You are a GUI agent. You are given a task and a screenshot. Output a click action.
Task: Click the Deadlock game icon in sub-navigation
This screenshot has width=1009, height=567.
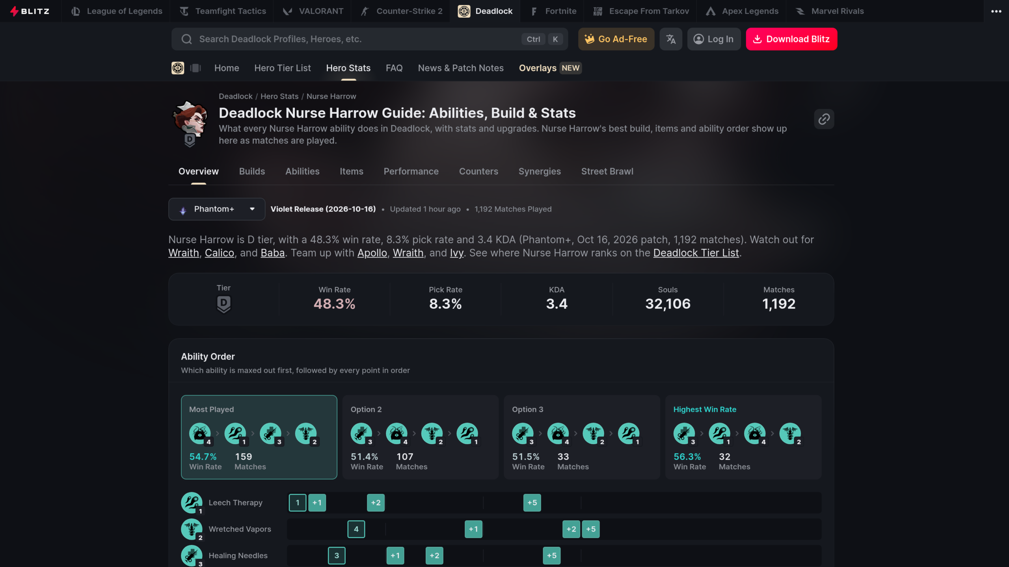pos(178,68)
